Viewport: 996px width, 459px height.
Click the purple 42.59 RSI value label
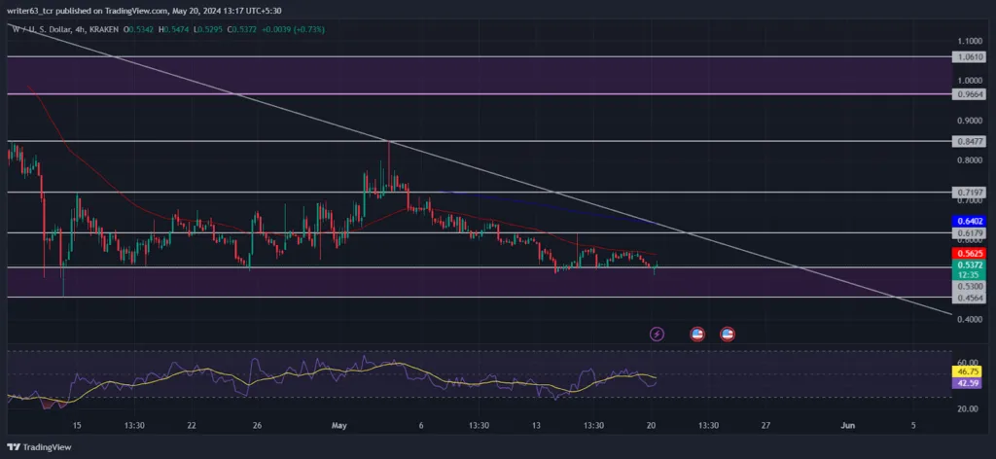[969, 383]
